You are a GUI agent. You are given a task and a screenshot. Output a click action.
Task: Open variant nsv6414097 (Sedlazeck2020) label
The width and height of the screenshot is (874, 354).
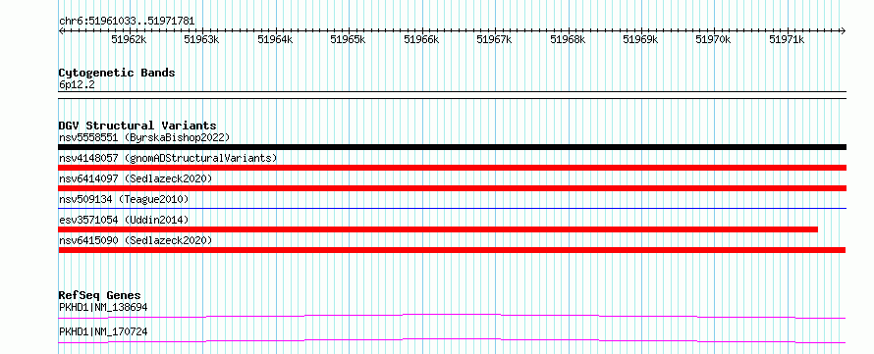point(136,178)
